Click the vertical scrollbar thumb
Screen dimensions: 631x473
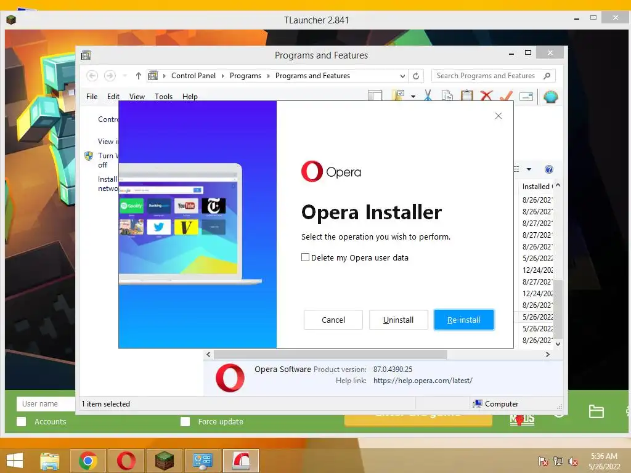pos(558,309)
